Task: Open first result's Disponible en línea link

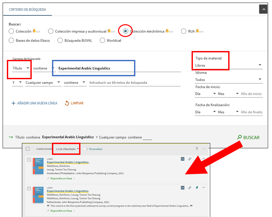Action: point(61,178)
